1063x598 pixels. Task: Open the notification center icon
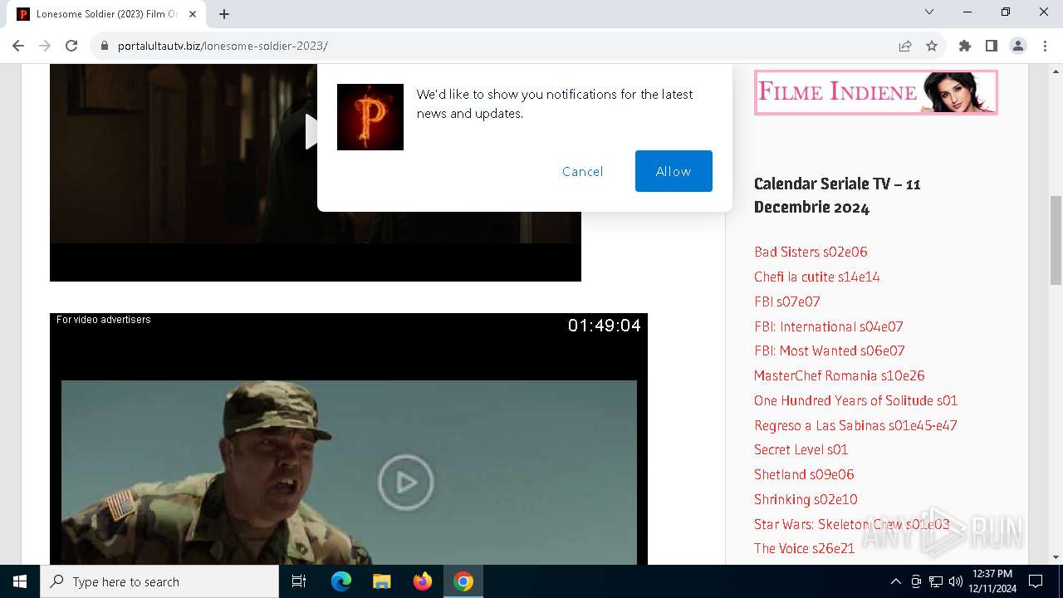point(1036,581)
